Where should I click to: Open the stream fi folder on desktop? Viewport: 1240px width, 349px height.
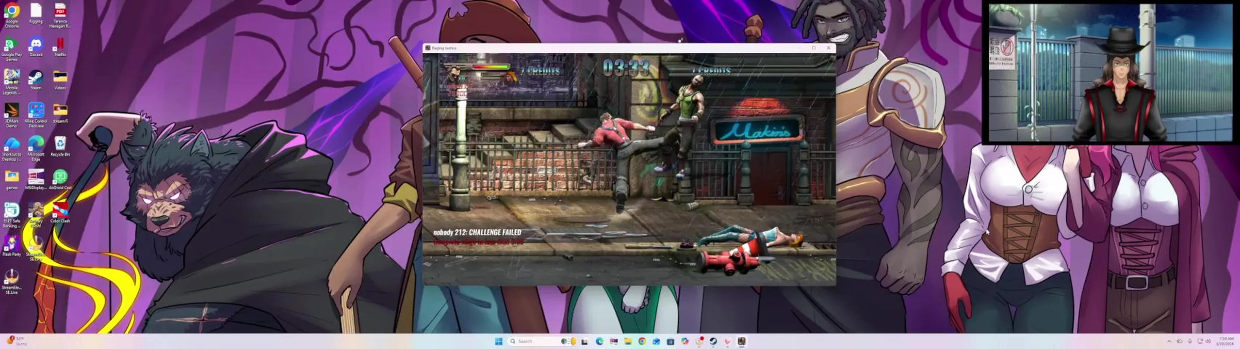[60, 113]
